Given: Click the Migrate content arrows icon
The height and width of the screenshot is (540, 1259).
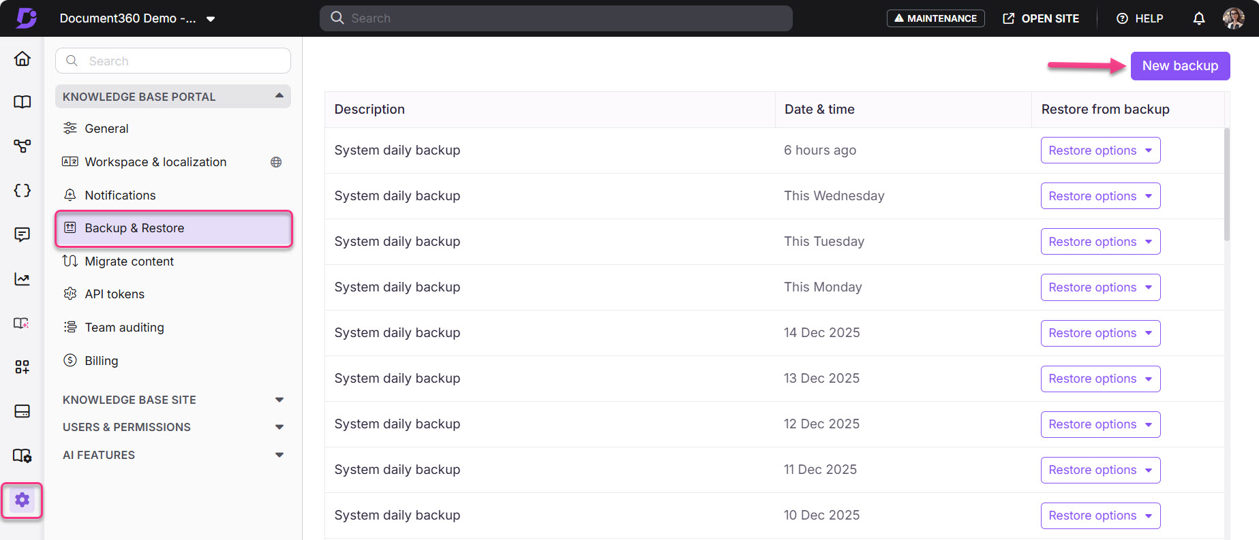Looking at the screenshot, I should tap(70, 261).
